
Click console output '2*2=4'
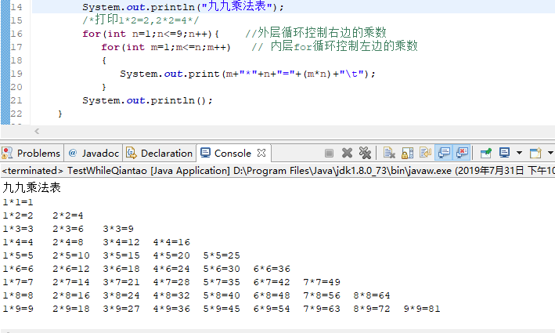[x=68, y=215]
